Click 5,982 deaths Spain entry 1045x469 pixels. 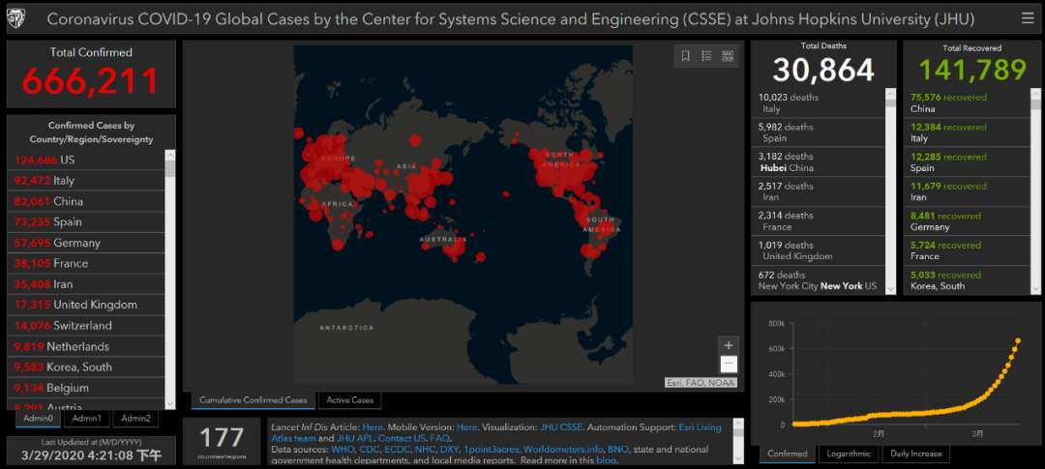pyautogui.click(x=818, y=132)
